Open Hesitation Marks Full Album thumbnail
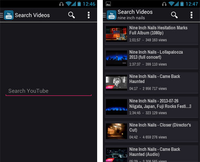The width and height of the screenshot is (200, 162). 117,34
